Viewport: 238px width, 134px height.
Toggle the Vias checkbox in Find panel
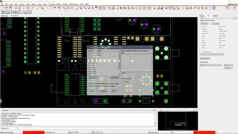201,41
